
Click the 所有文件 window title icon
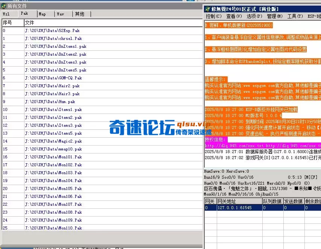click(x=4, y=6)
